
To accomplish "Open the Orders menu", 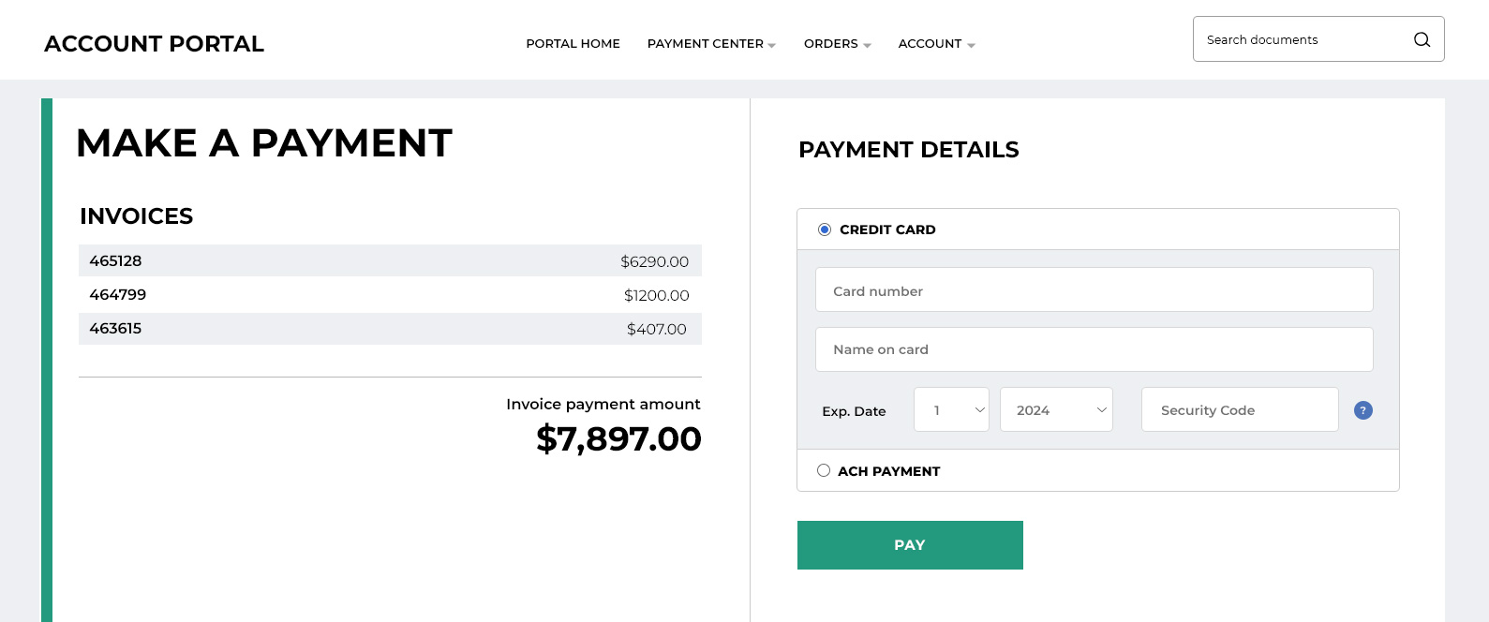I will point(837,44).
